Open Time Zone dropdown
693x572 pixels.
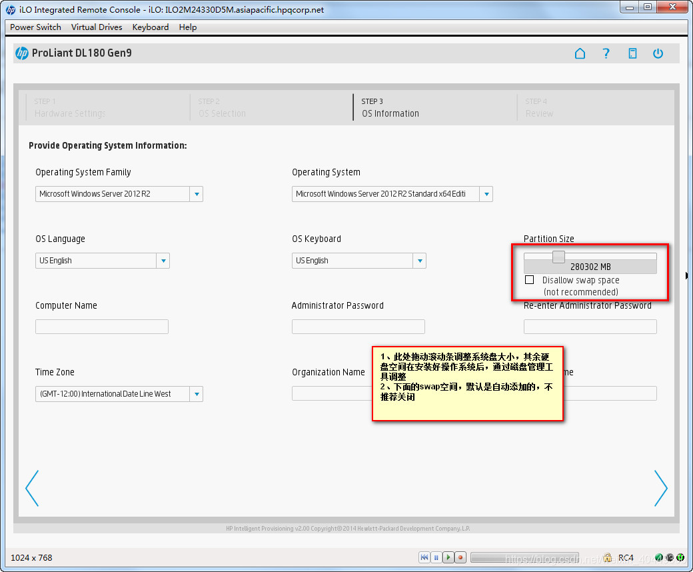tap(197, 394)
